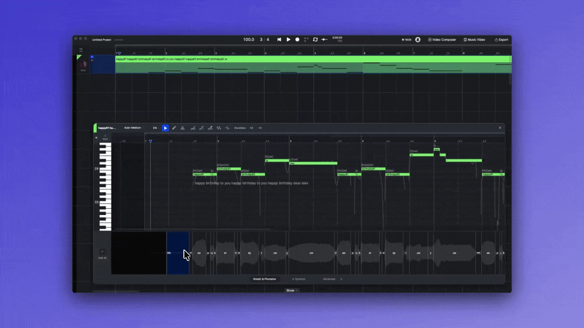
Task: Click the Export button
Action: [501, 40]
